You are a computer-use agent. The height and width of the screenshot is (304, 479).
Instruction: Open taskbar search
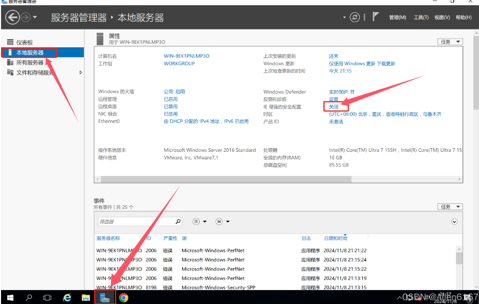[x=29, y=297]
